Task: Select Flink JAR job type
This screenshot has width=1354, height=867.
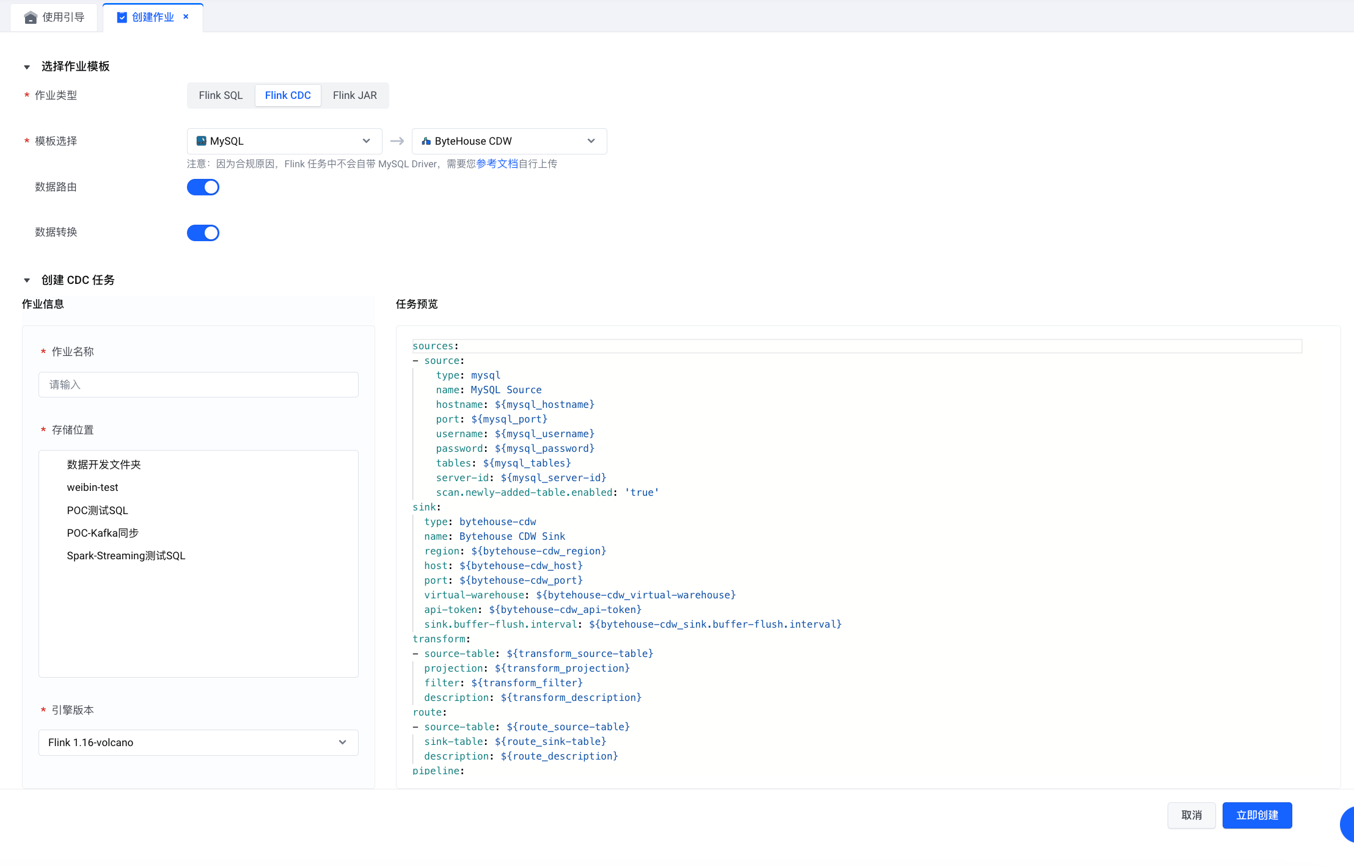Action: point(355,95)
